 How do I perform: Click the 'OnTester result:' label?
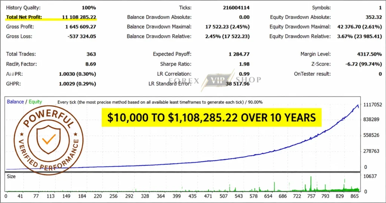click(x=312, y=74)
